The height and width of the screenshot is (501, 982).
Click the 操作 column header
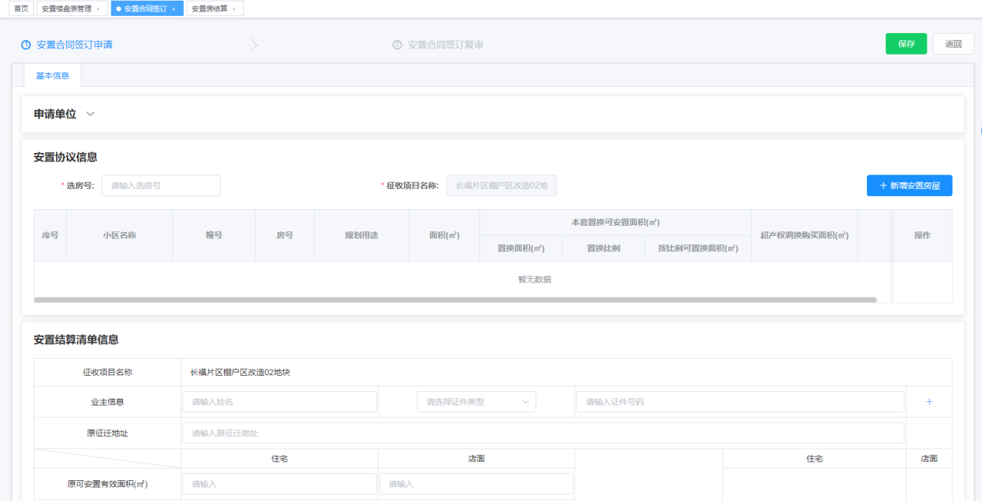(922, 235)
